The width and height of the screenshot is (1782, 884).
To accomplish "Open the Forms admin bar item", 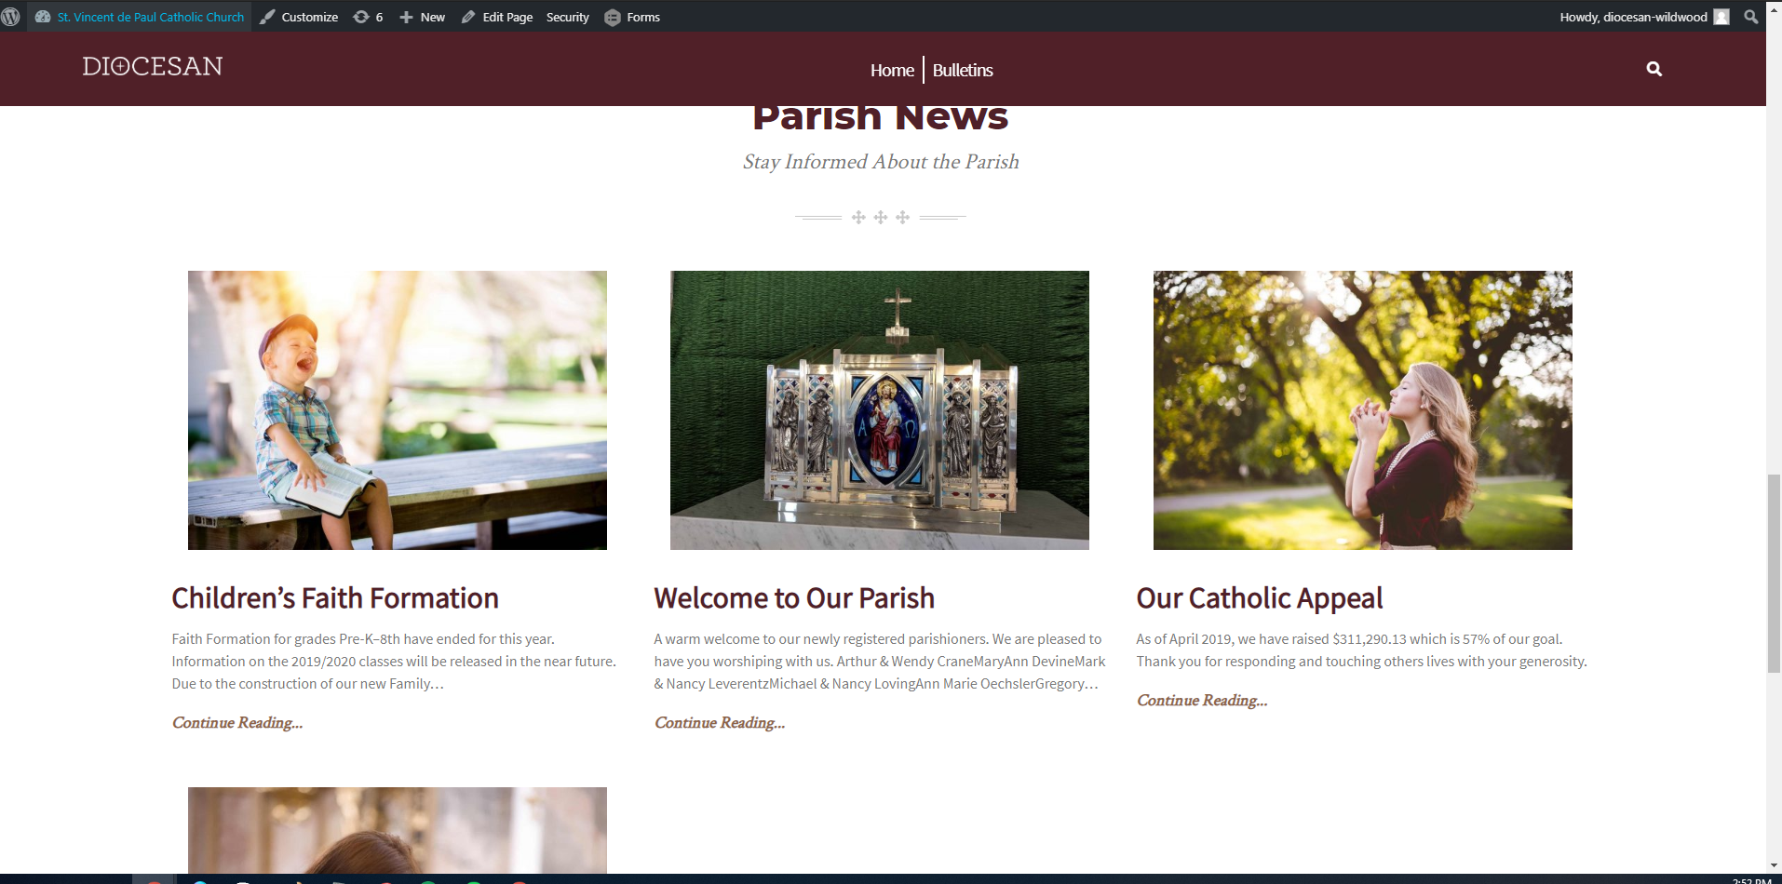I will tap(632, 17).
